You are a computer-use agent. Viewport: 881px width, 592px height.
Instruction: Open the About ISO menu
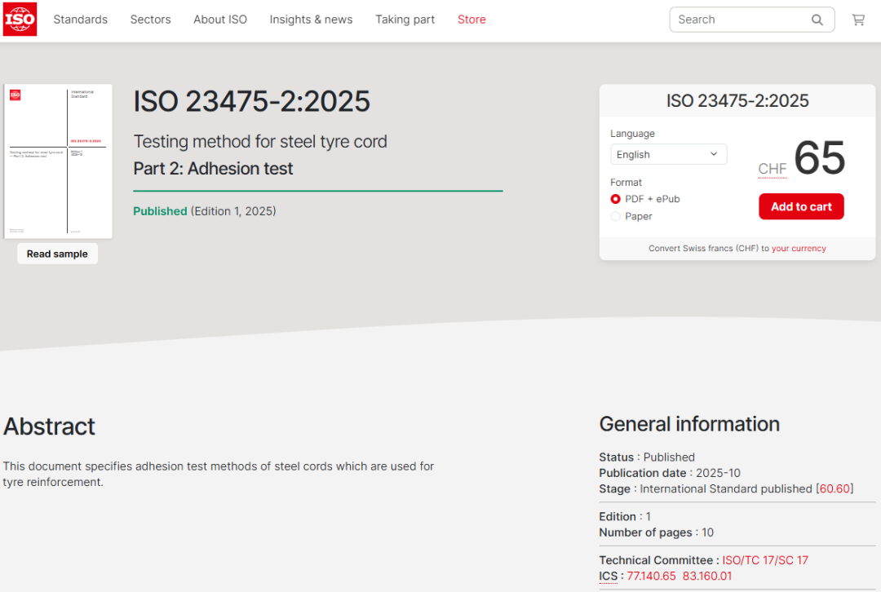tap(220, 20)
